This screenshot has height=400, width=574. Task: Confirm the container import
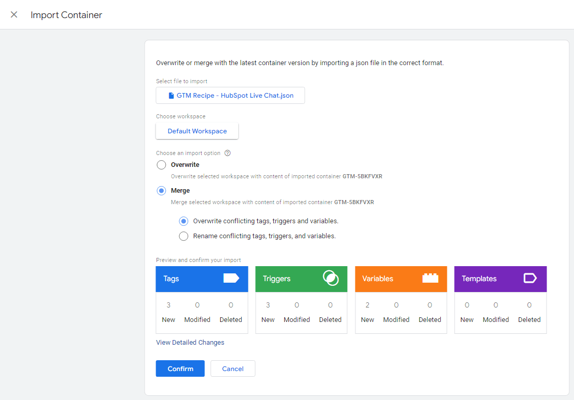pyautogui.click(x=180, y=369)
